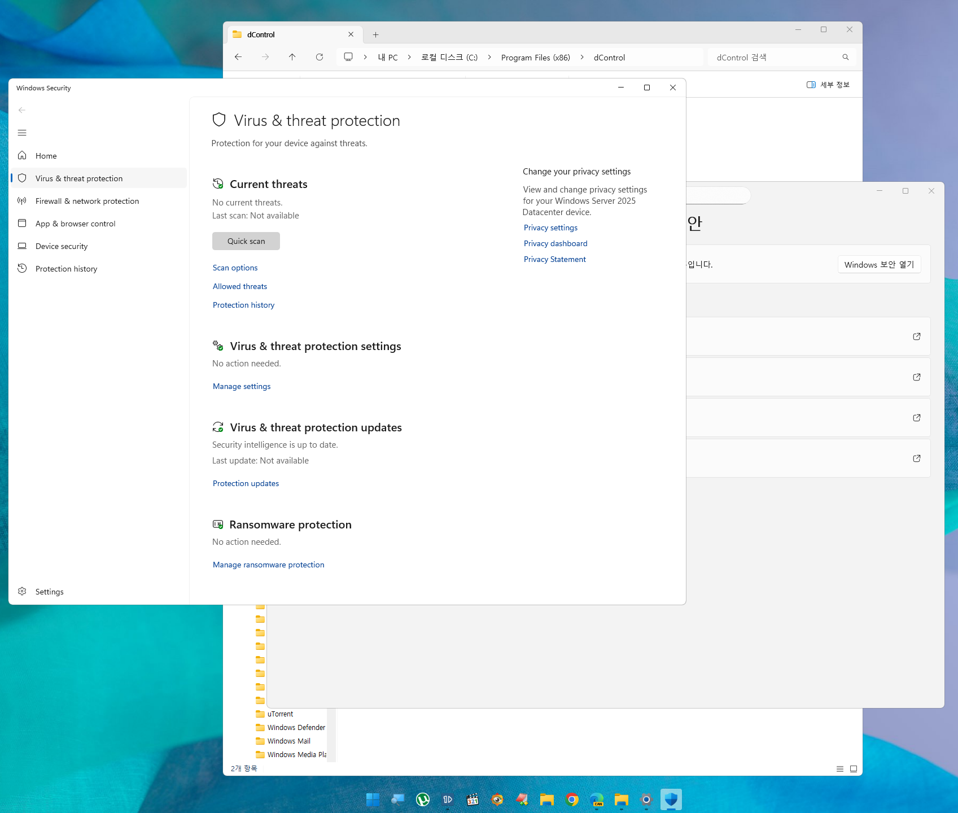This screenshot has width=958, height=813.
Task: Switch File Explorer to details list view
Action: coord(840,769)
